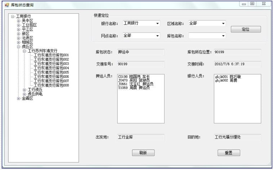The height and width of the screenshot is (170, 273).
Task: Select 工行东渚支行库包002 in tree
Action: 51,60
